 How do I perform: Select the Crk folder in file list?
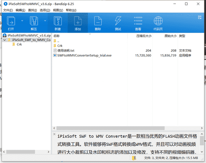pyautogui.click(x=58, y=46)
